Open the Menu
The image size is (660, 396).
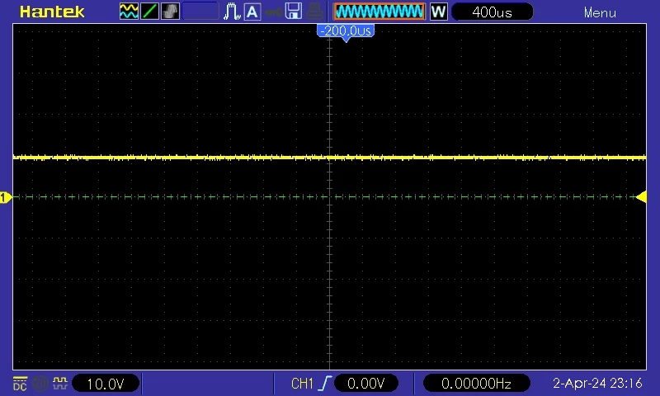[x=600, y=12]
